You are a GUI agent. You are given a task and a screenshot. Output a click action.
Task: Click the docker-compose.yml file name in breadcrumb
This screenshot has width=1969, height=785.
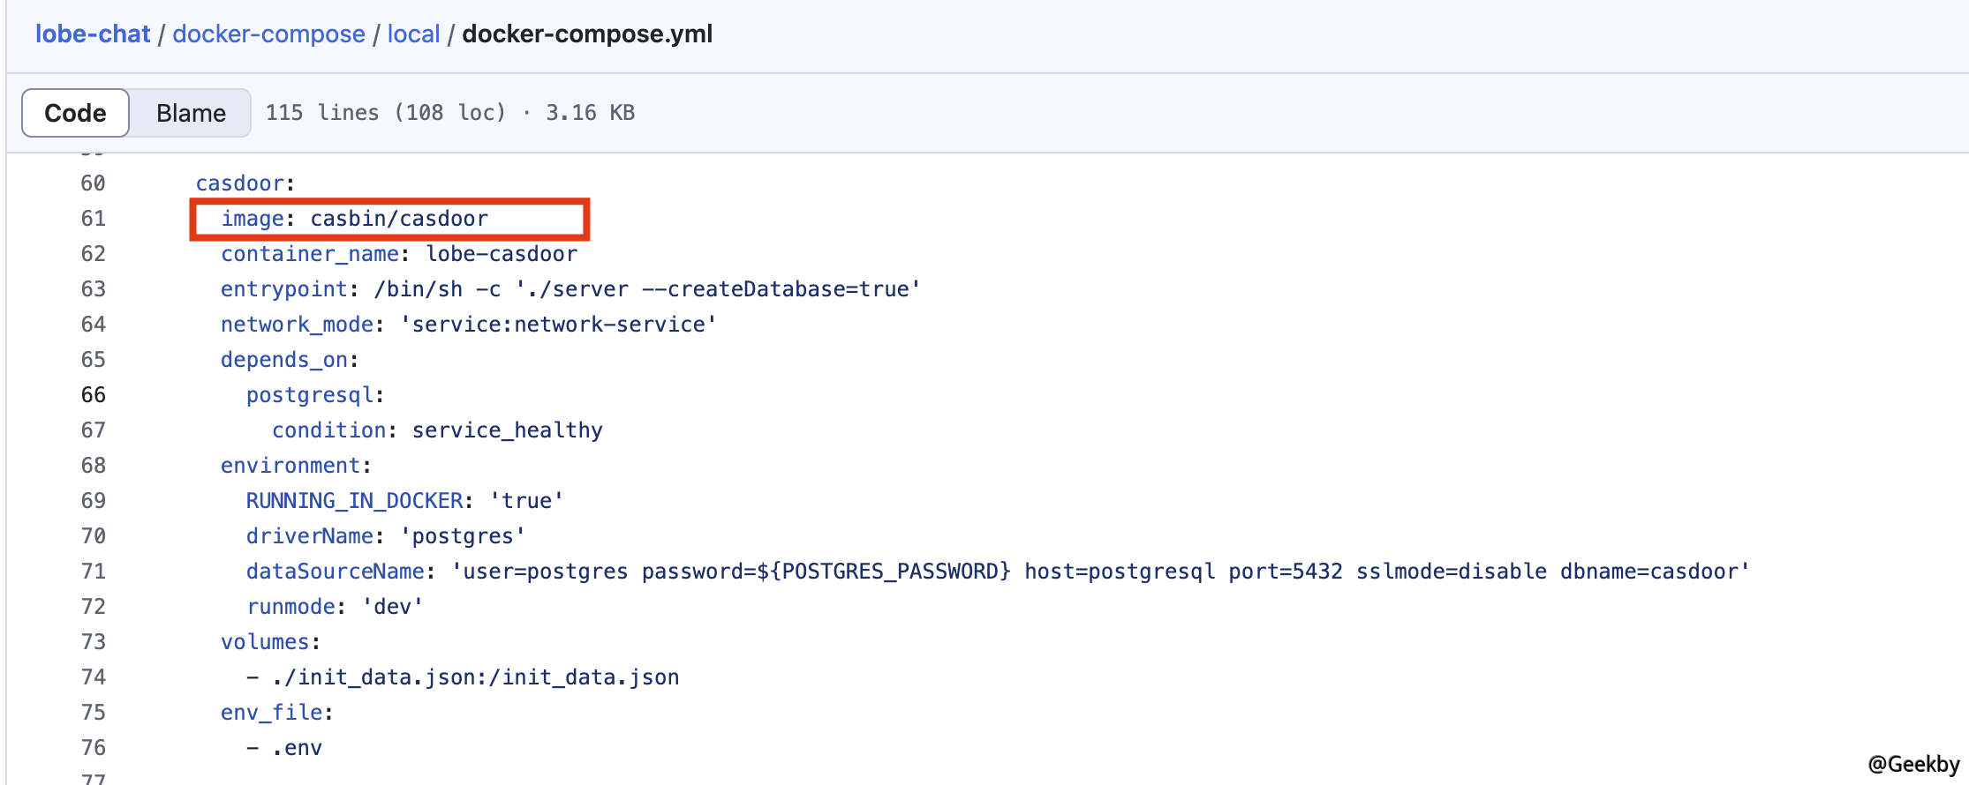[587, 34]
